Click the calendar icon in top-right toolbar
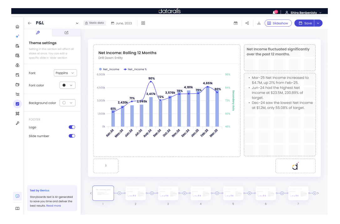This screenshot has height=224, width=340. (x=235, y=23)
